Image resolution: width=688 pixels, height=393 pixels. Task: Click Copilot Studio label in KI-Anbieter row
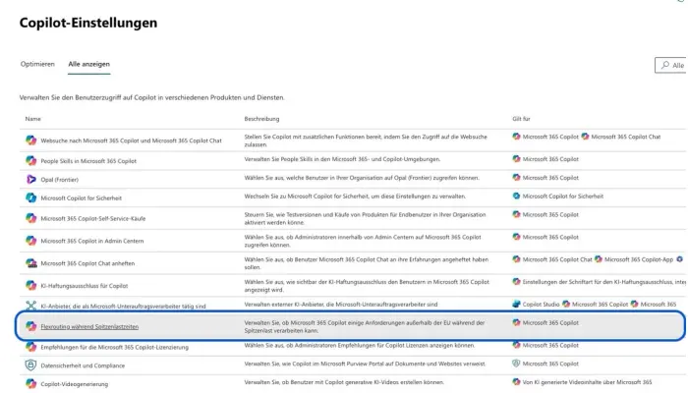541,304
